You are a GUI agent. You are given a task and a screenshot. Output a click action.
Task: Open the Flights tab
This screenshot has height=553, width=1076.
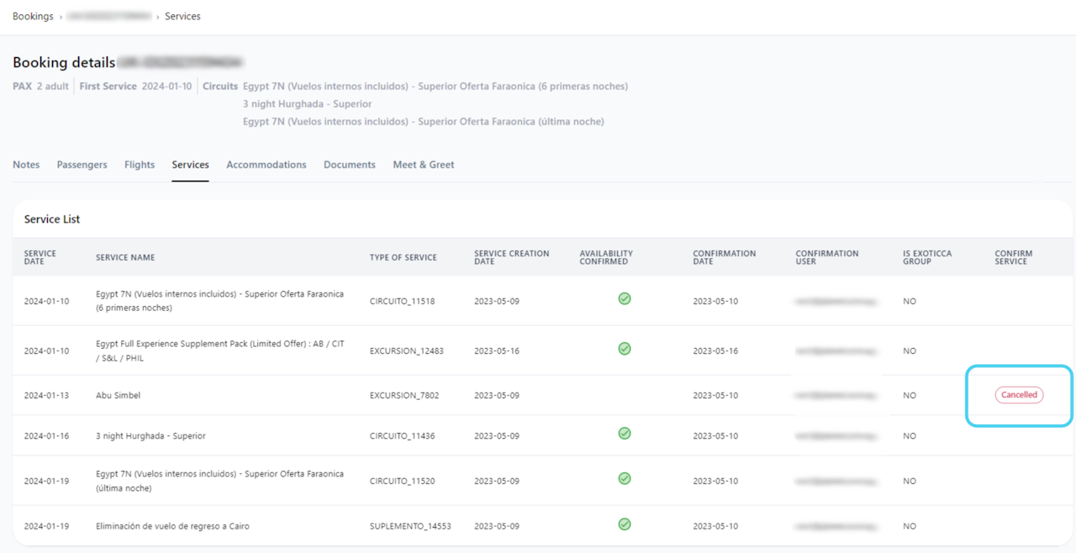tap(140, 165)
